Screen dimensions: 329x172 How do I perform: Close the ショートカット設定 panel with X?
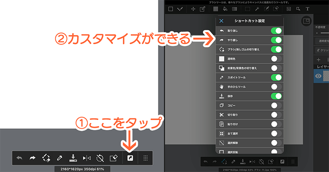click(221, 21)
